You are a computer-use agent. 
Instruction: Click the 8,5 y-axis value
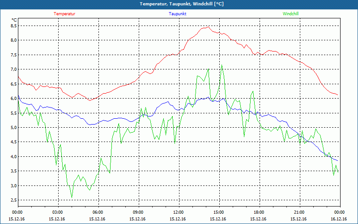coord(14,26)
